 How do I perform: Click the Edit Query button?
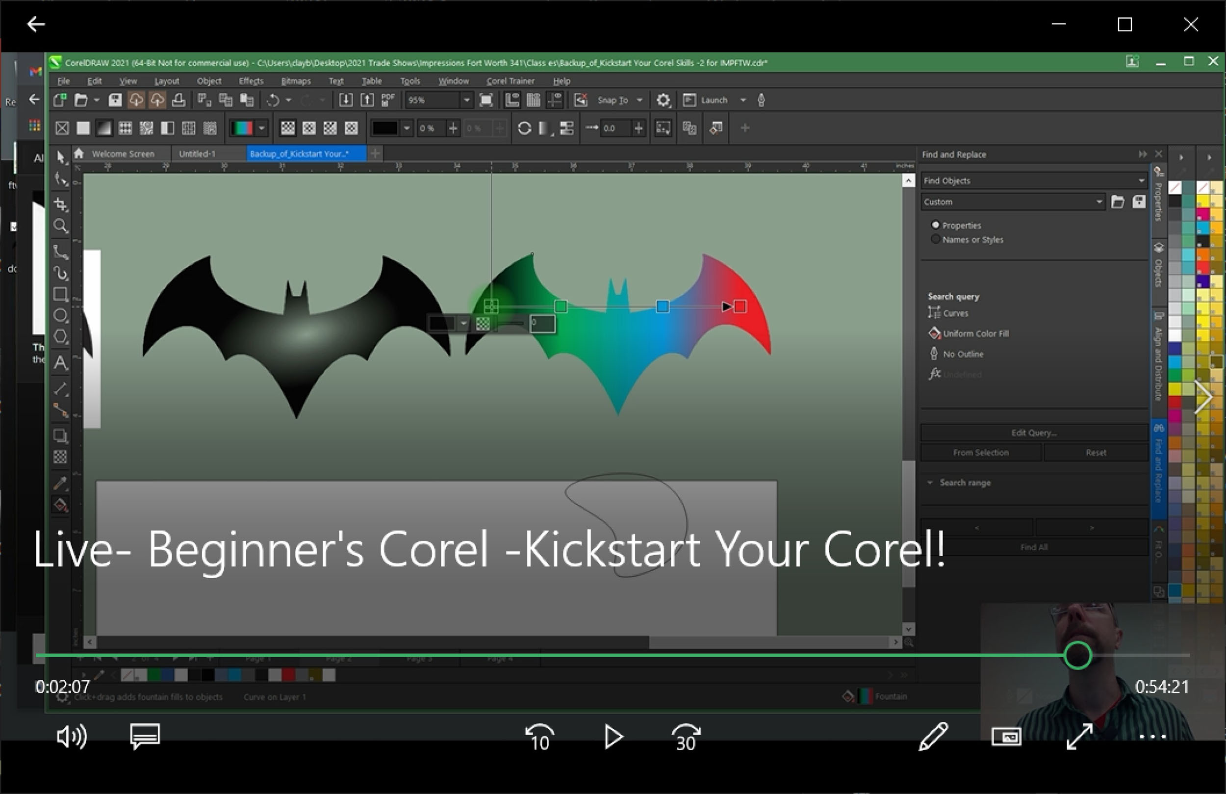point(1033,432)
